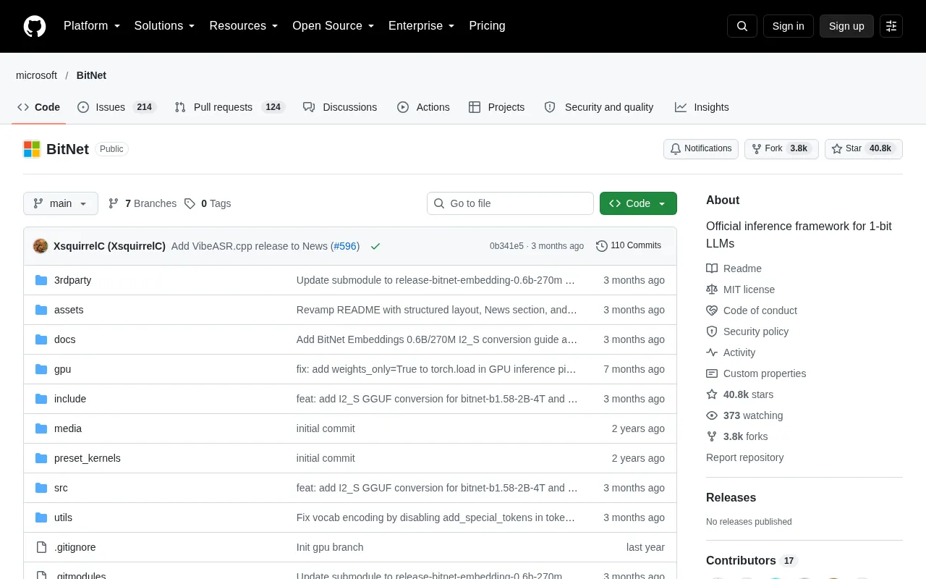Expand the Platform menu in the header
The image size is (926, 579).
tap(92, 26)
